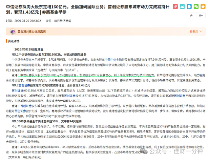
Task: Decrease font size with A- button
Action: pos(191,15)
